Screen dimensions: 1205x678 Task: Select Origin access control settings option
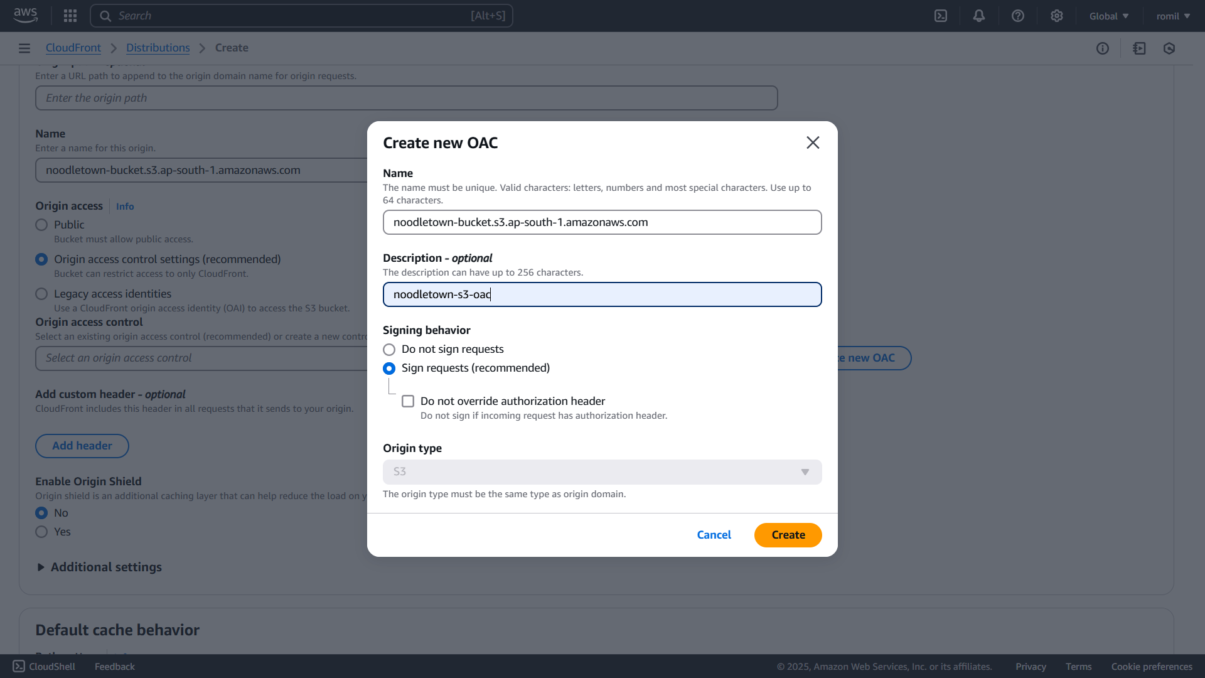point(41,259)
